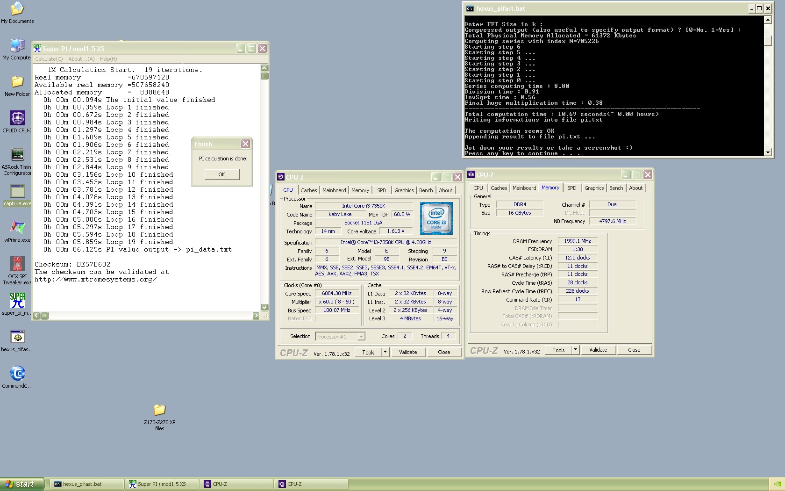This screenshot has height=491, width=785.
Task: Confirm PI calculation done with OK
Action: pyautogui.click(x=221, y=174)
